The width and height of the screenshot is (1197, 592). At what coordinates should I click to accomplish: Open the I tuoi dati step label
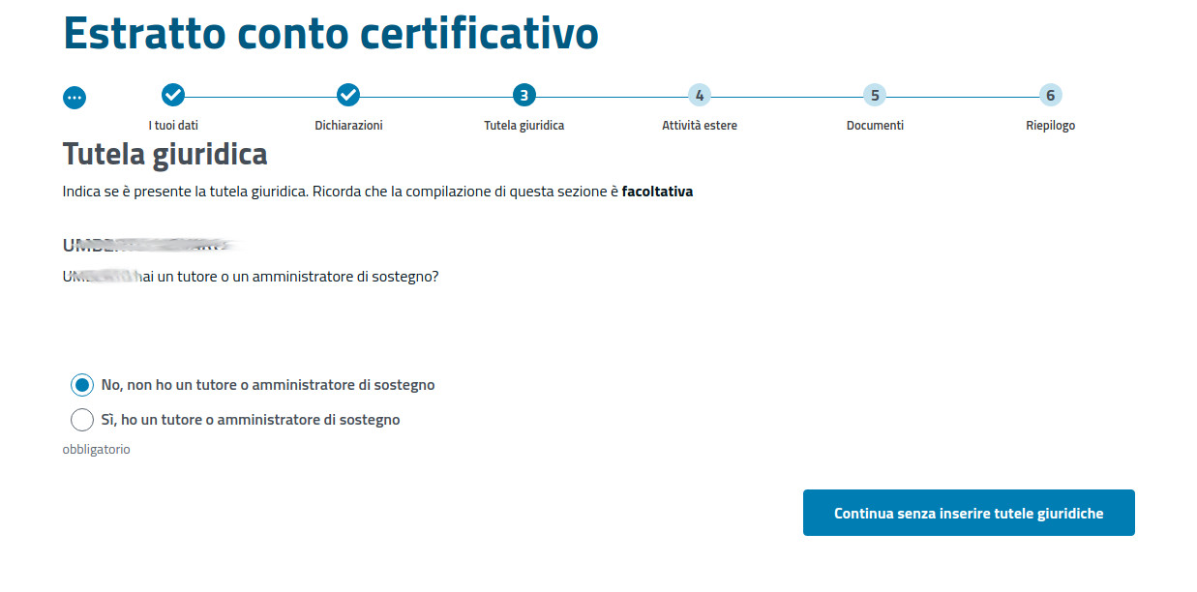click(173, 126)
